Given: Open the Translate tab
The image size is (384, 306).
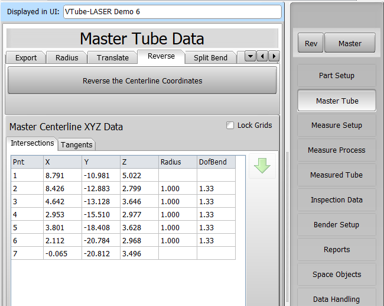Looking at the screenshot, I should 112,57.
